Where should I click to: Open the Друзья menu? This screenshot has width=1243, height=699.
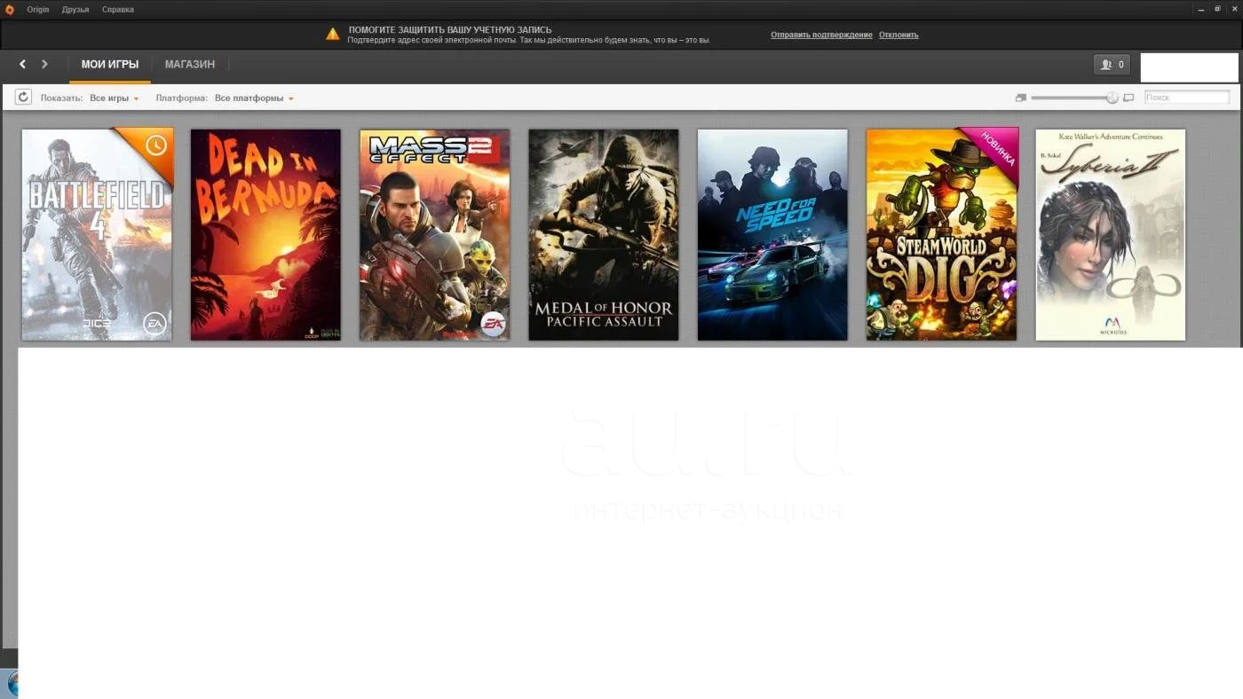(x=75, y=10)
